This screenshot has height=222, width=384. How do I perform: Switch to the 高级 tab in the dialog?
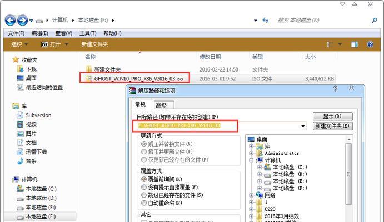(164, 105)
